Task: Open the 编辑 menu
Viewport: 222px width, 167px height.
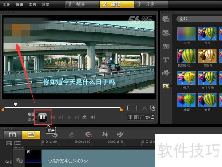Action: click(20, 4)
